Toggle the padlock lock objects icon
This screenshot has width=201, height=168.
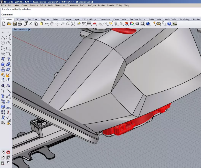tap(121, 24)
